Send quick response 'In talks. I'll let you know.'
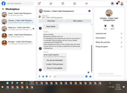 tap(55, 64)
